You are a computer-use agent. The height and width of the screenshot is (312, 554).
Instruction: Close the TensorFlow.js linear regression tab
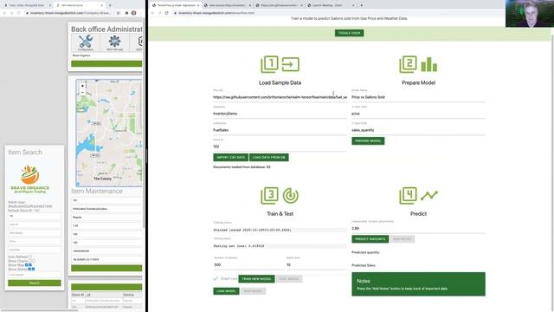click(x=198, y=5)
